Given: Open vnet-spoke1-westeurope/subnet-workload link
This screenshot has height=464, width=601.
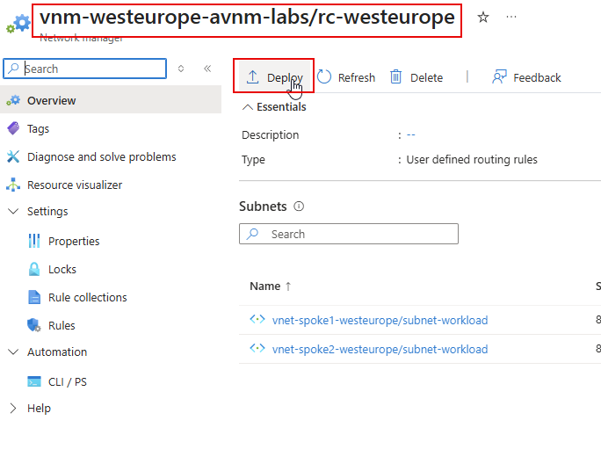Looking at the screenshot, I should 380,320.
